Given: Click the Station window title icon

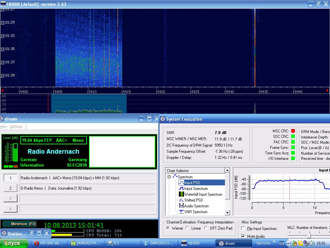Looking at the screenshot, I should click(4, 233).
